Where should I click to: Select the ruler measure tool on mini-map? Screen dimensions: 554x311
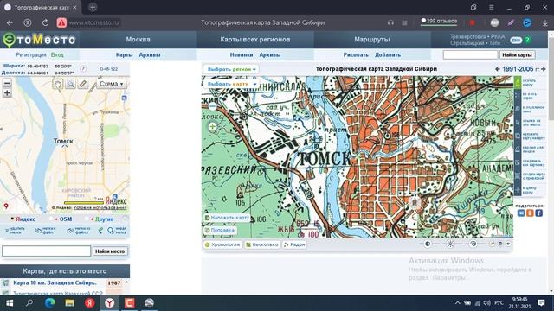click(x=83, y=84)
